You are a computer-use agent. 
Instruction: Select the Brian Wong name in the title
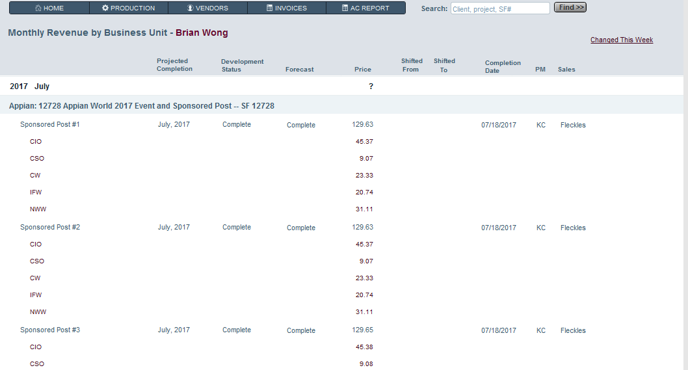pos(202,33)
